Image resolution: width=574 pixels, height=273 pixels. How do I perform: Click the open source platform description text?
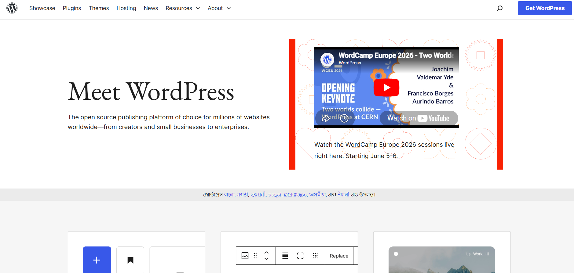click(169, 122)
